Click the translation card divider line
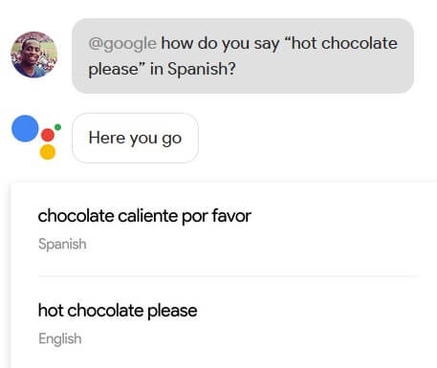This screenshot has height=368, width=437. tap(227, 276)
